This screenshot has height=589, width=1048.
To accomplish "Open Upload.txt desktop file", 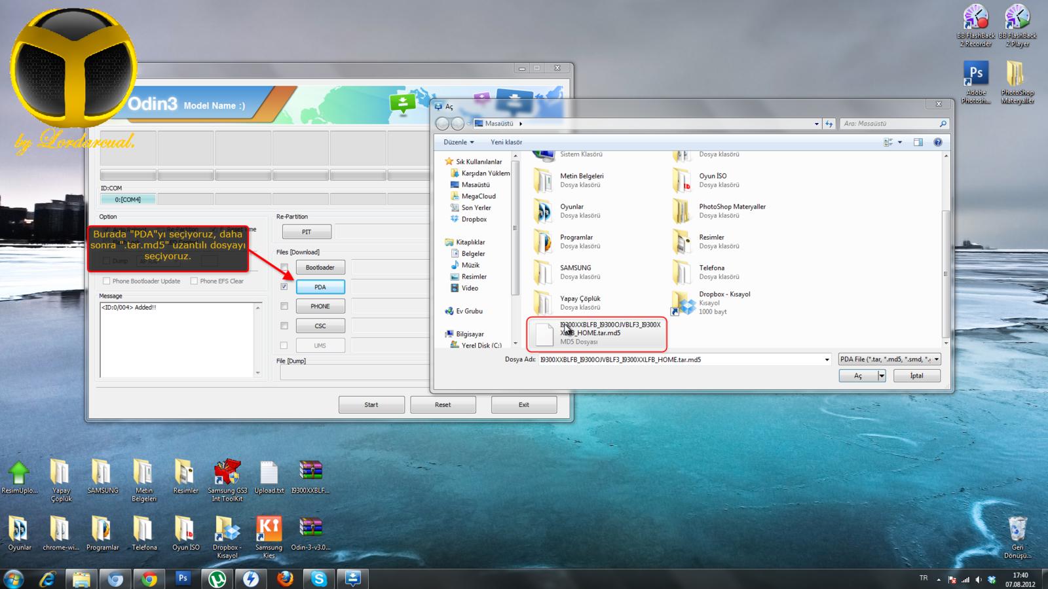I will [269, 478].
